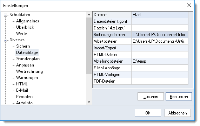
Task: Close the Einstellungen dialog
Action: [189, 5]
